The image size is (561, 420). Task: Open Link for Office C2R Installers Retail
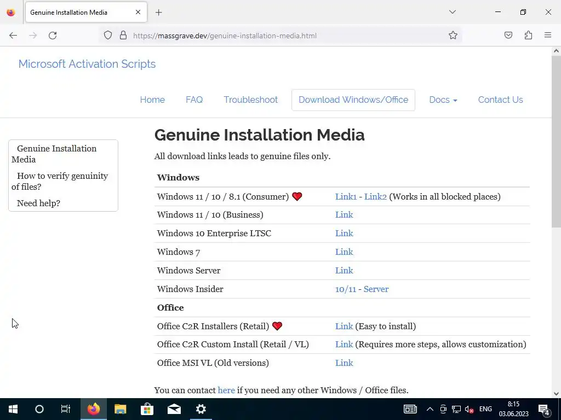click(x=344, y=326)
